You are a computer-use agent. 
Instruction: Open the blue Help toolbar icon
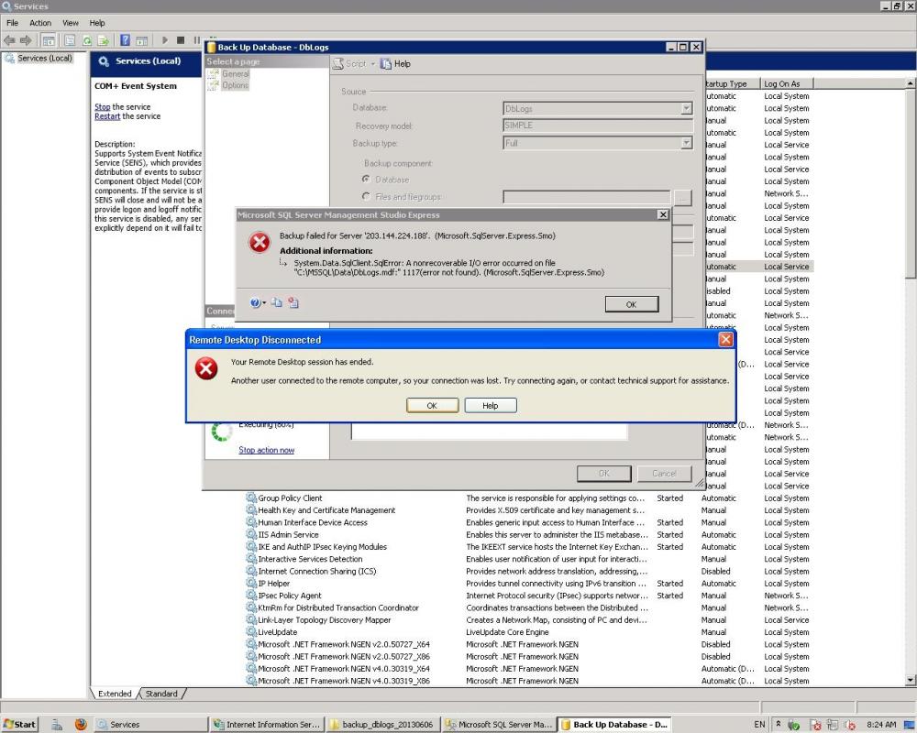click(x=125, y=40)
